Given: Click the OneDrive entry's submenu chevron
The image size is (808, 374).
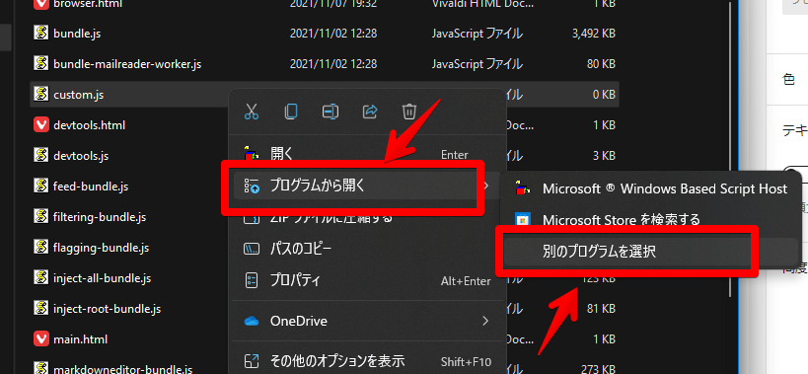Looking at the screenshot, I should 485,321.
